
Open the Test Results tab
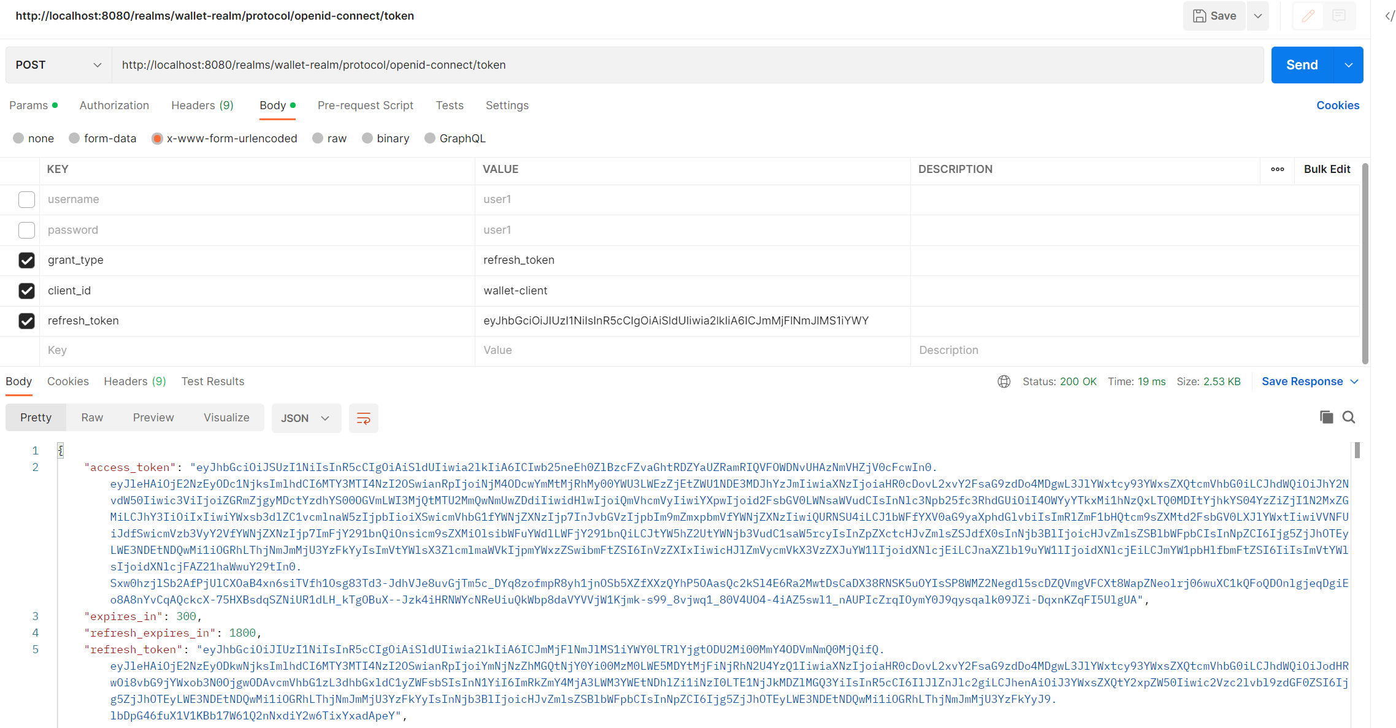point(212,381)
